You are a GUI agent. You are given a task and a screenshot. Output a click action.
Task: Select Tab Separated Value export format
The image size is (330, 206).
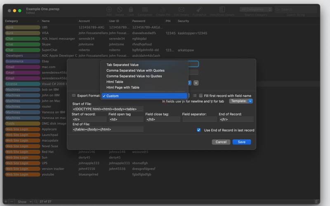[122, 65]
